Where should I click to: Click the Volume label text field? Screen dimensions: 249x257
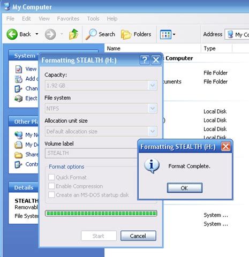coord(91,153)
